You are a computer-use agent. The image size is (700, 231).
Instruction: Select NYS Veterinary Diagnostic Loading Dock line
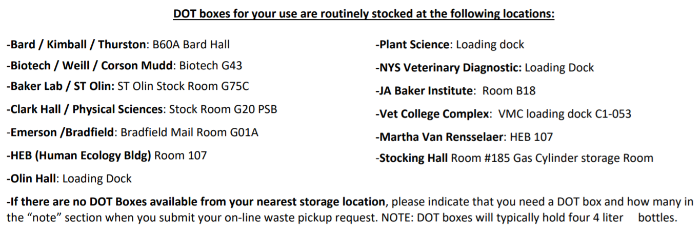pyautogui.click(x=485, y=68)
